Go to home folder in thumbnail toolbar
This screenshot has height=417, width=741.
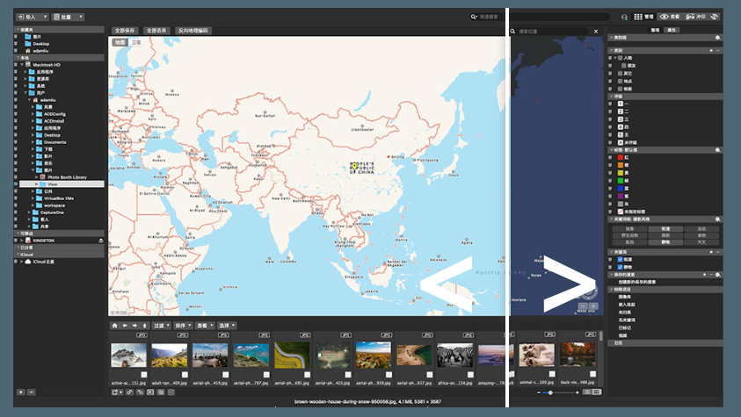pos(114,326)
